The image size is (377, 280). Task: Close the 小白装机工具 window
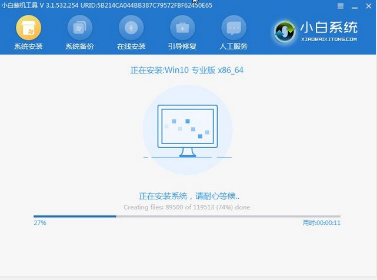[368, 5]
